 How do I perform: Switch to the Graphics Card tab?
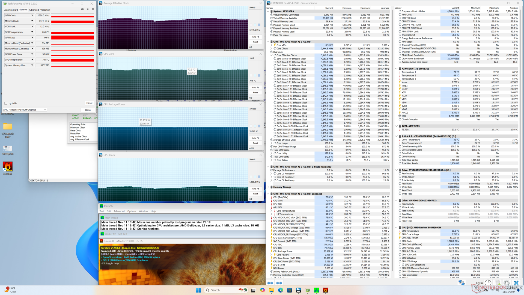(11, 10)
